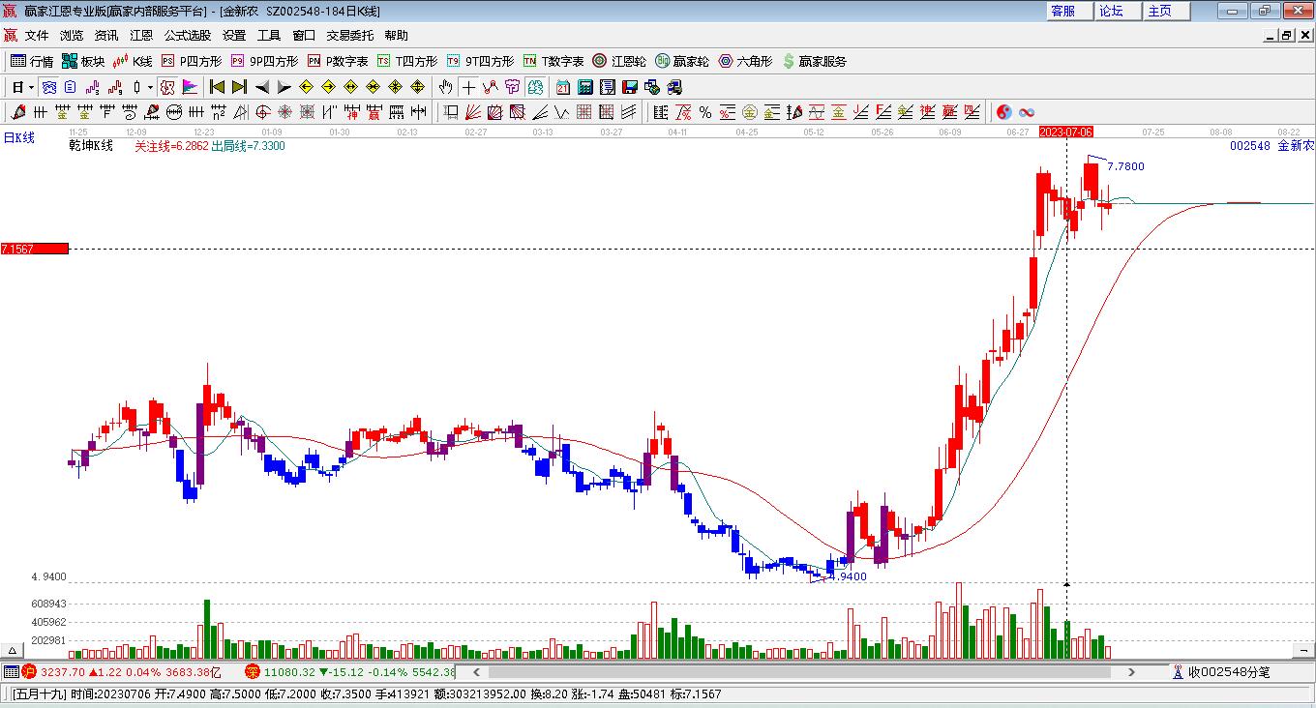Open the P数字表 tool
1316x708 pixels.
click(x=338, y=61)
